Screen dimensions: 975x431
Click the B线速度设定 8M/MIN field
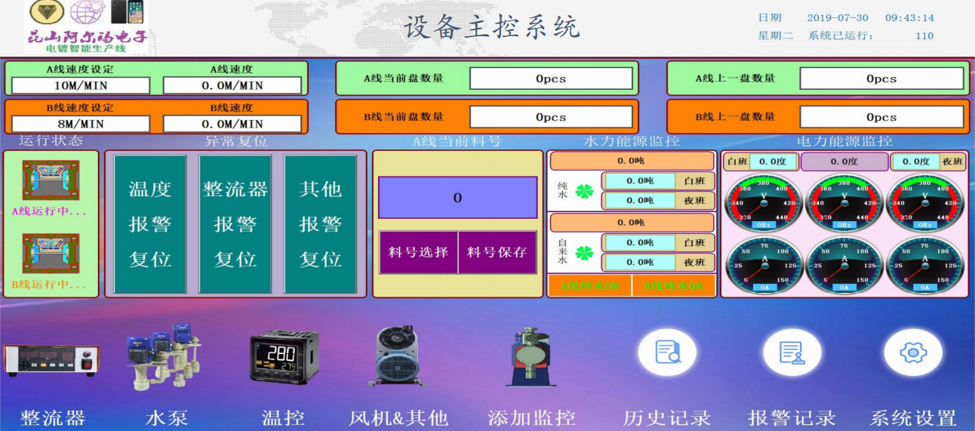coord(81,123)
